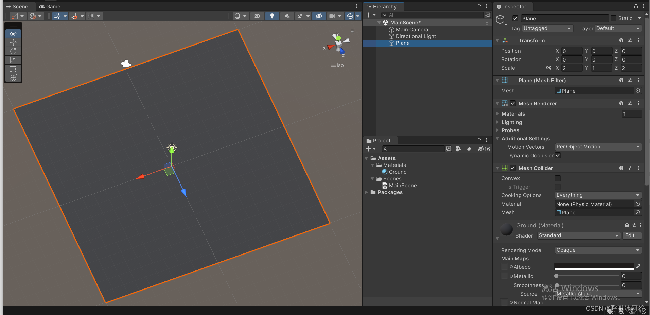Click the Hierarchy create plus icon
The height and width of the screenshot is (315, 650).
[368, 15]
